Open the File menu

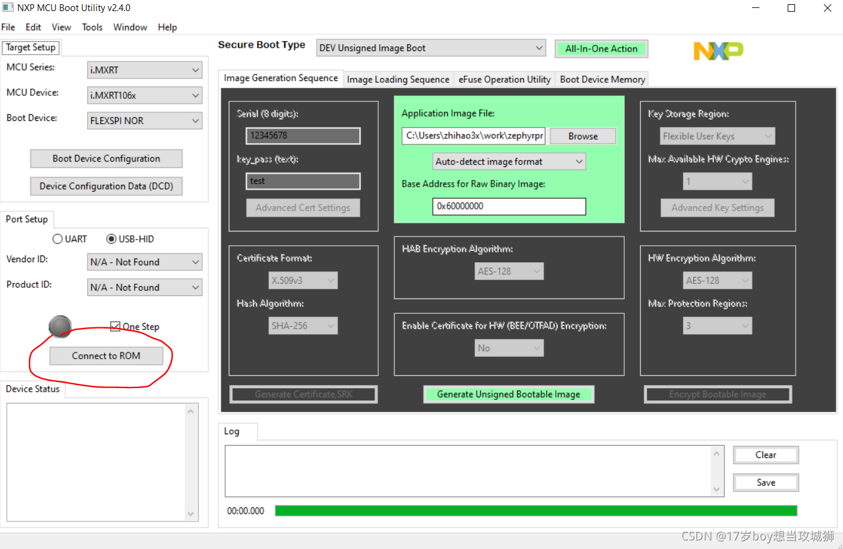coord(8,27)
